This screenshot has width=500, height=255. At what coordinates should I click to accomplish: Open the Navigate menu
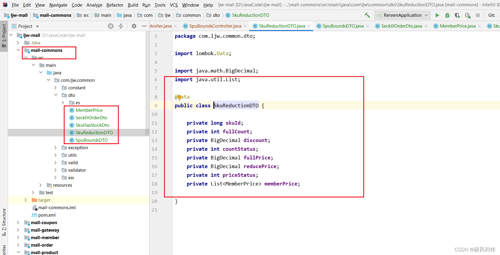[x=58, y=5]
